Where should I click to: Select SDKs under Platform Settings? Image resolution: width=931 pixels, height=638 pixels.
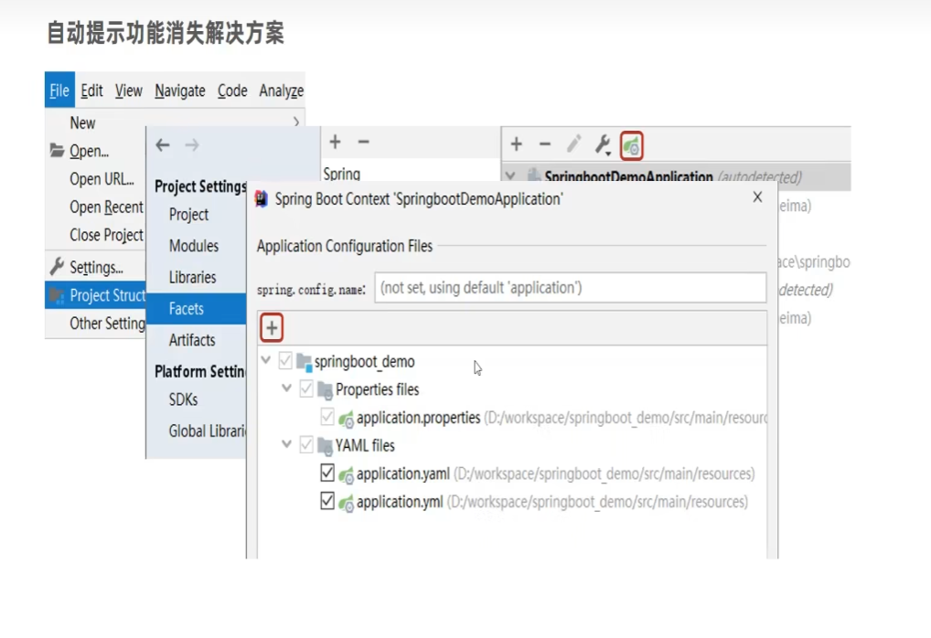click(183, 399)
